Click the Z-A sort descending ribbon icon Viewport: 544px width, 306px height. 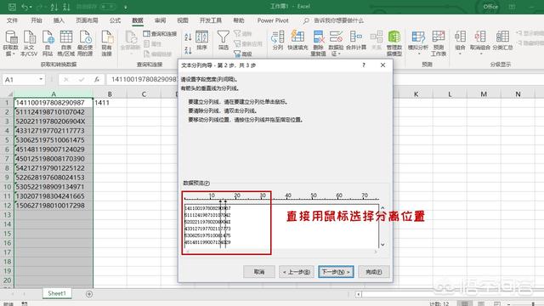(188, 50)
